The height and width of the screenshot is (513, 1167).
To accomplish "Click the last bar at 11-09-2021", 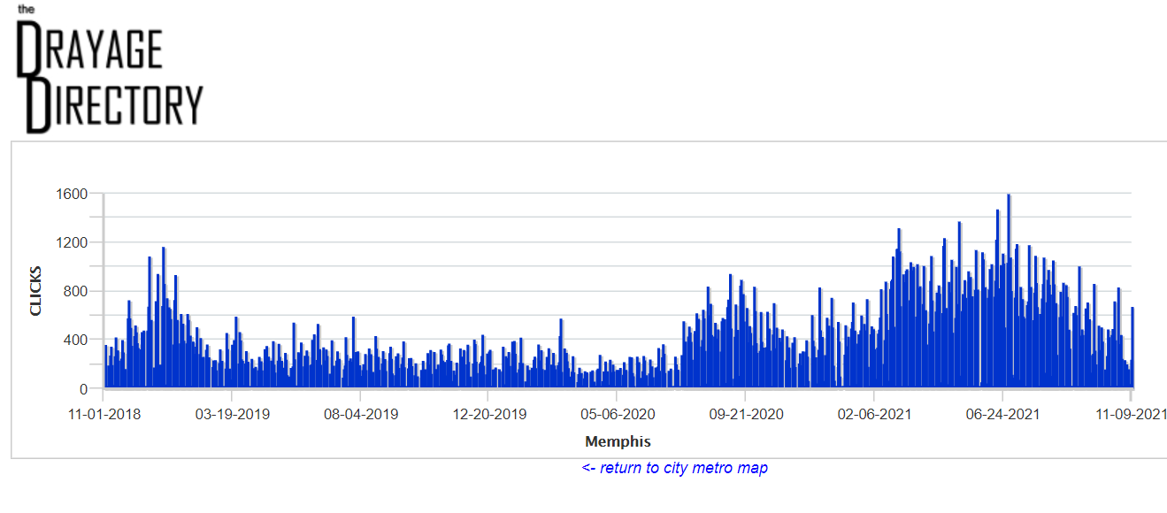I will tap(1132, 348).
